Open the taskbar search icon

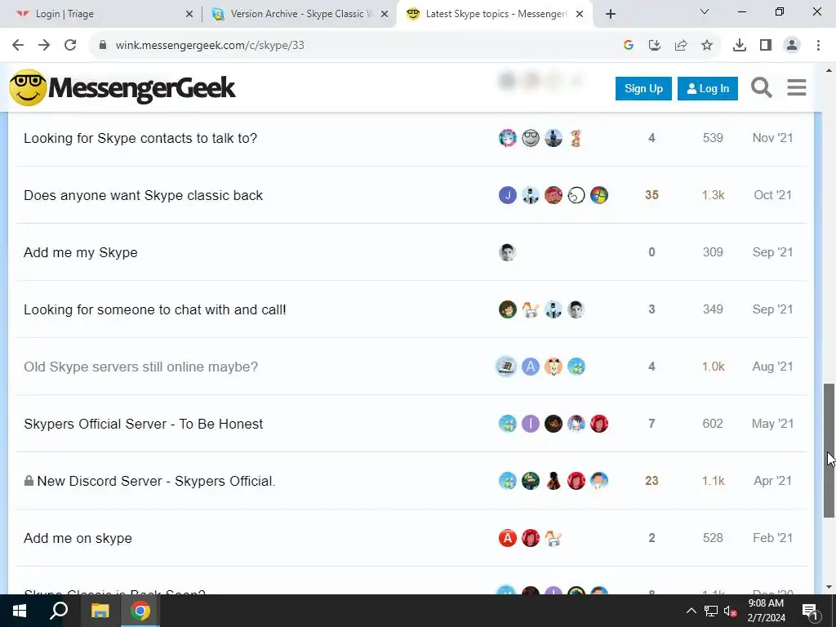[59, 611]
